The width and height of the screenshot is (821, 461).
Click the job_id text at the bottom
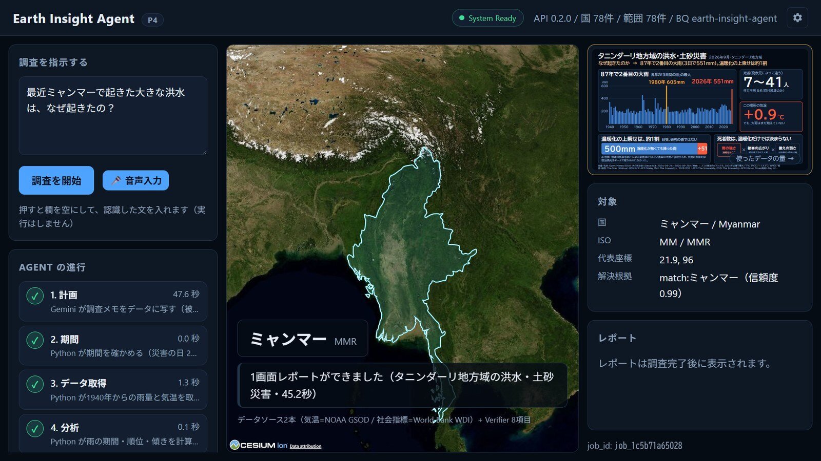[635, 446]
